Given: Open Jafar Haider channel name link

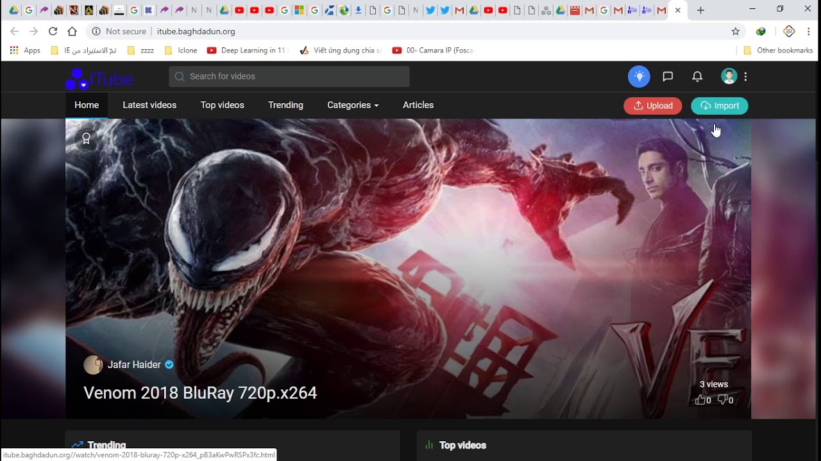Looking at the screenshot, I should [x=134, y=364].
